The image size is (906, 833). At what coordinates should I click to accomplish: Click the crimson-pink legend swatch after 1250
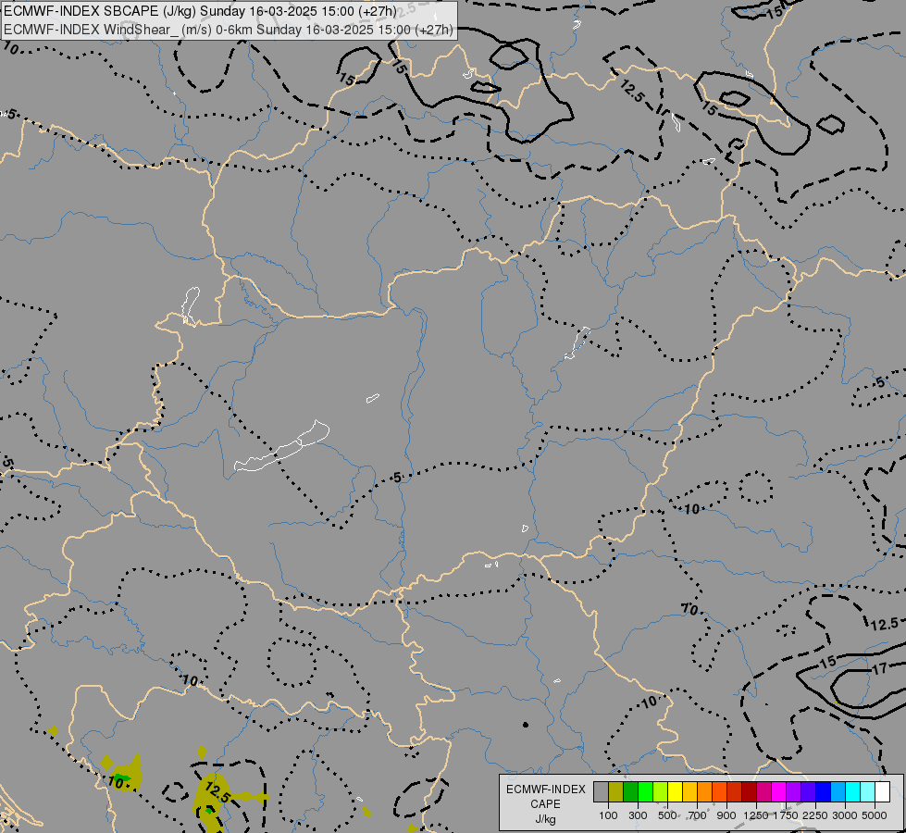pos(763,792)
